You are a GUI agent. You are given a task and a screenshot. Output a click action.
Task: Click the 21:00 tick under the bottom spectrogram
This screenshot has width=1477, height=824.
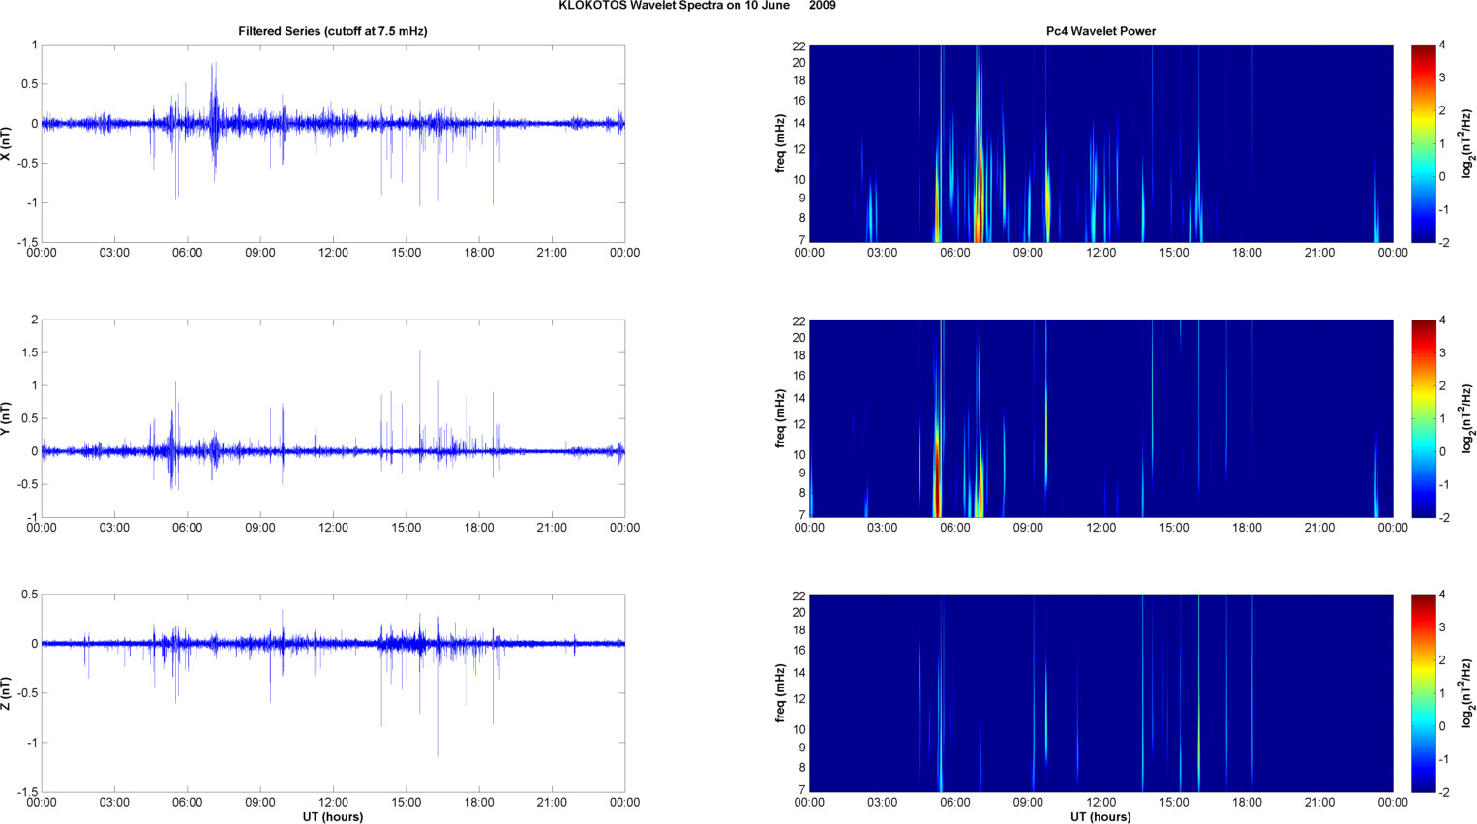[x=1319, y=802]
